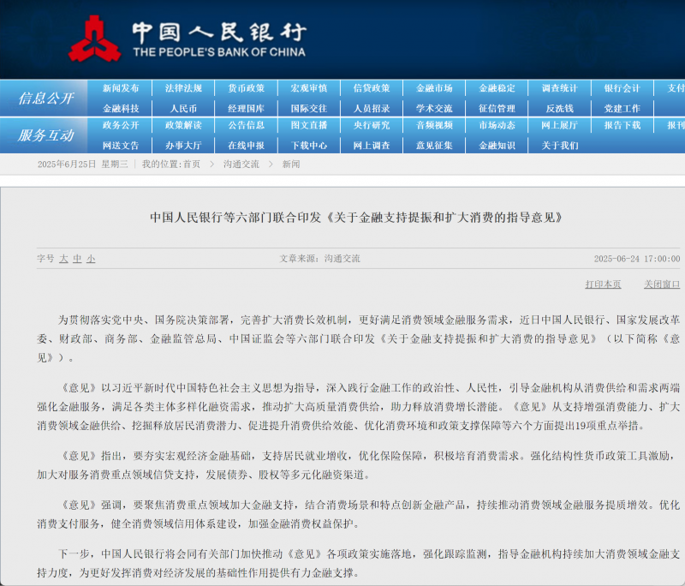Open 法律法规 menu item

coord(183,88)
